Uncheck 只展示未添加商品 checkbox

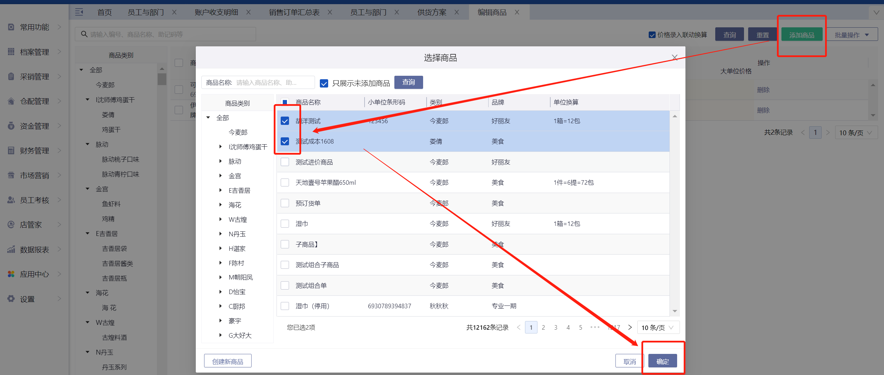[324, 83]
